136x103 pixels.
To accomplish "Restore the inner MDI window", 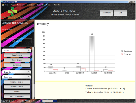I will point(131,5).
